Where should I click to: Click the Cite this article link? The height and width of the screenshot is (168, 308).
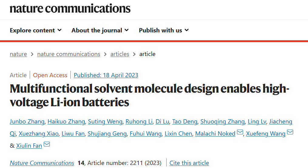pyautogui.click(x=189, y=163)
